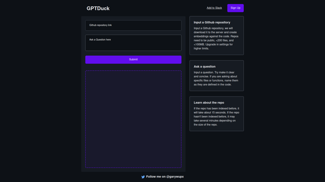Open the Add to Slack link

pos(214,8)
